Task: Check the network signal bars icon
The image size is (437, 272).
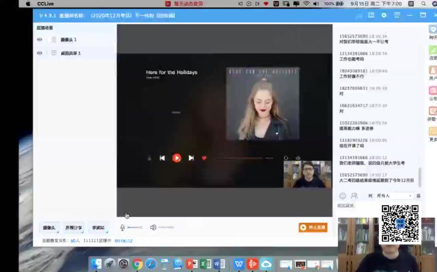Action: [359, 16]
